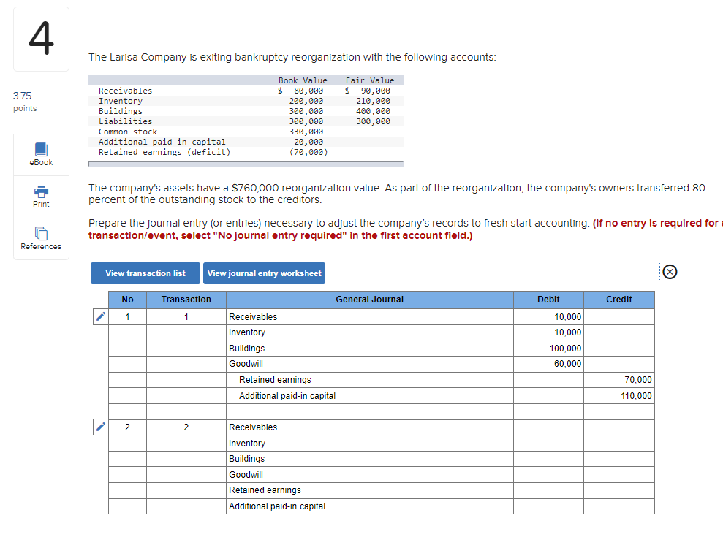Select Additional paid-in capital in entry 1
Screen dimensions: 723x548
[x=369, y=395]
